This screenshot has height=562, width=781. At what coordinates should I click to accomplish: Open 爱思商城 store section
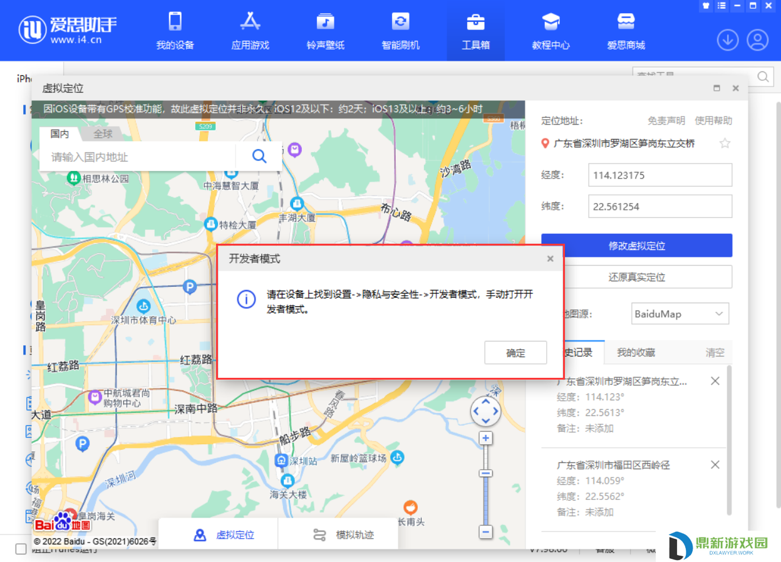tap(626, 31)
